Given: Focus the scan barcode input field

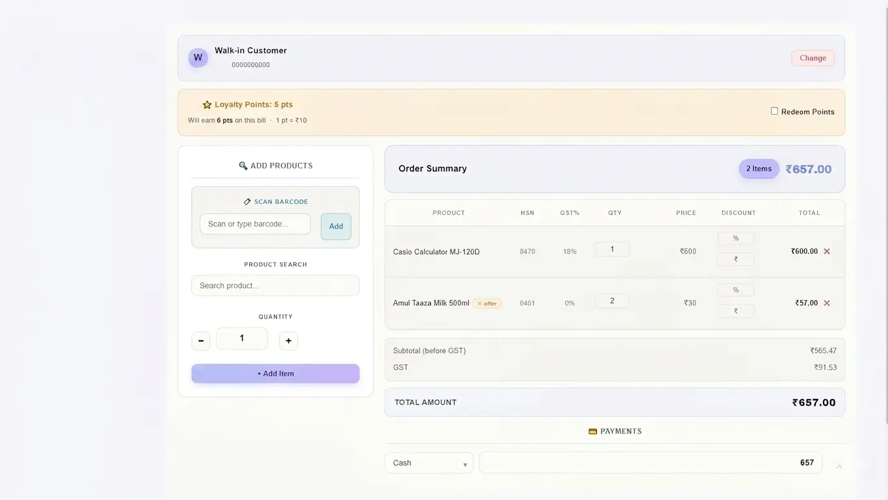Looking at the screenshot, I should click(x=255, y=224).
